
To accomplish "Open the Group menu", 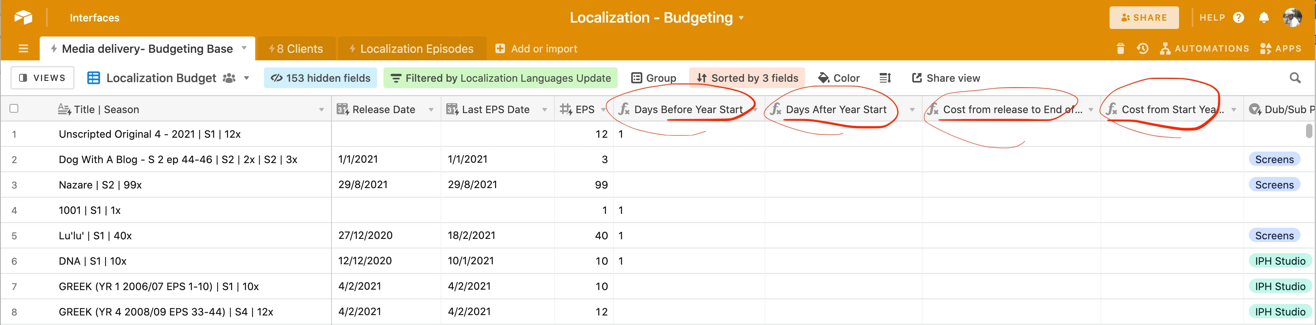I will tap(653, 78).
